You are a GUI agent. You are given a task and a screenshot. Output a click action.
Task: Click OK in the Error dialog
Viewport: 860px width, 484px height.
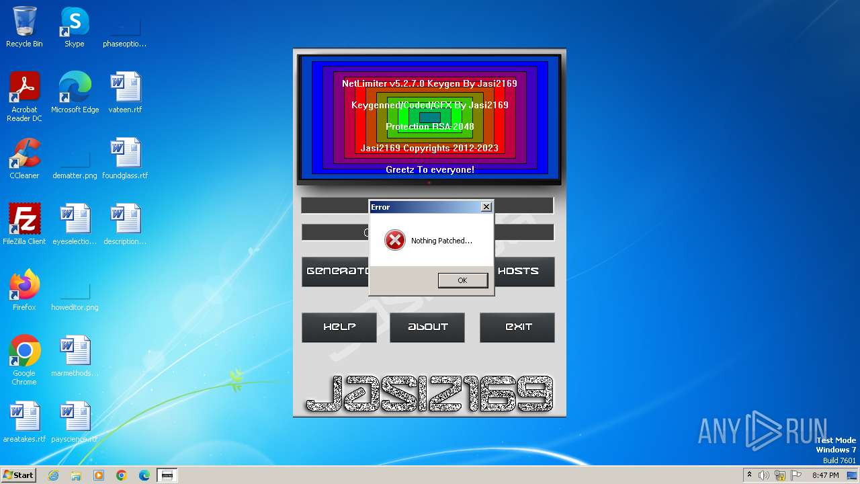click(x=463, y=280)
